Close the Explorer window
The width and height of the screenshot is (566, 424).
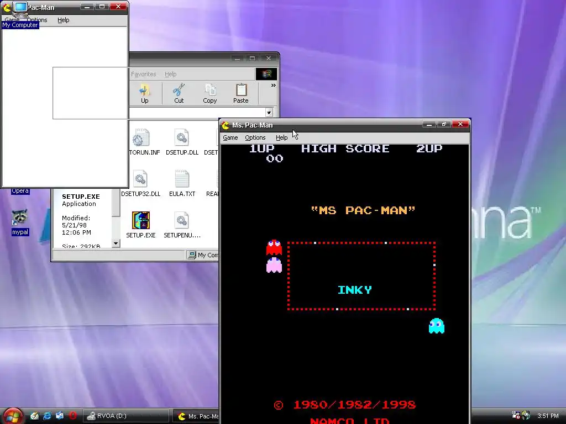(x=268, y=58)
